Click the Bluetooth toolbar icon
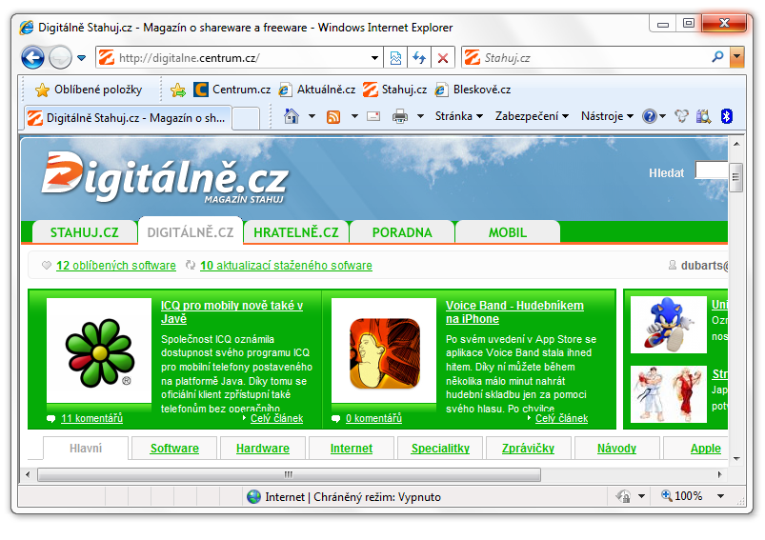The width and height of the screenshot is (765, 540). coord(727,116)
